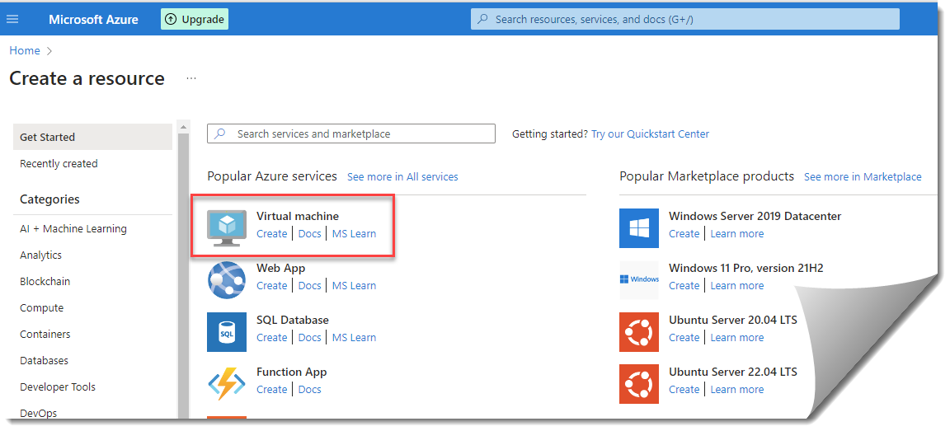Click Learn more for Windows 11 Pro
The image size is (950, 431).
[736, 286]
